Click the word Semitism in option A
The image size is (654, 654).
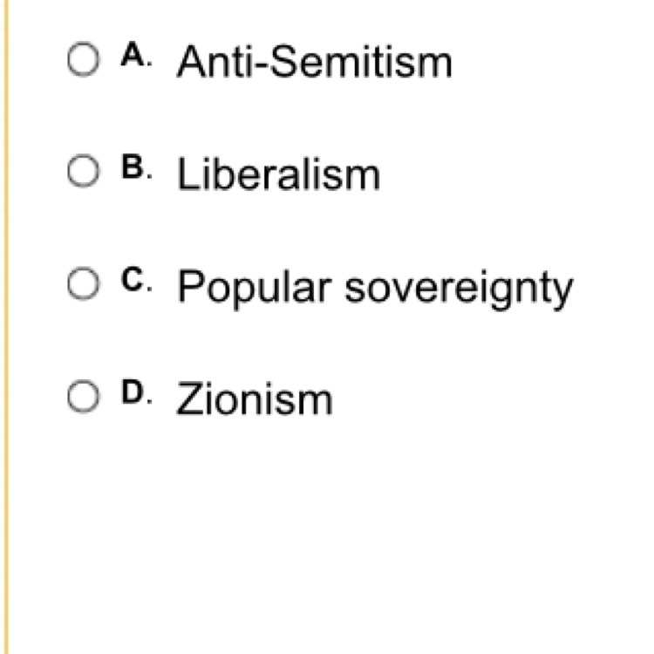pos(362,62)
